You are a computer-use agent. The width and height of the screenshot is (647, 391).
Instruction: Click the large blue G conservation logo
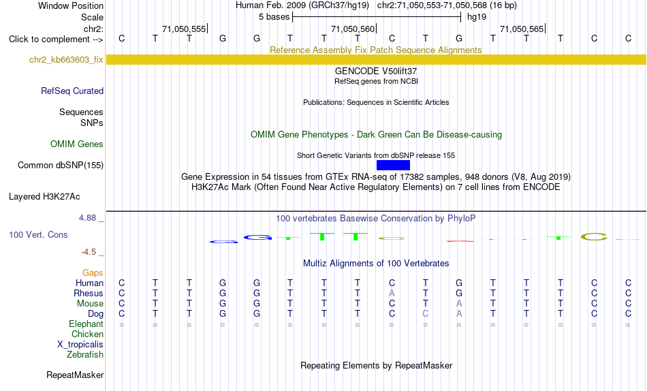coord(258,238)
